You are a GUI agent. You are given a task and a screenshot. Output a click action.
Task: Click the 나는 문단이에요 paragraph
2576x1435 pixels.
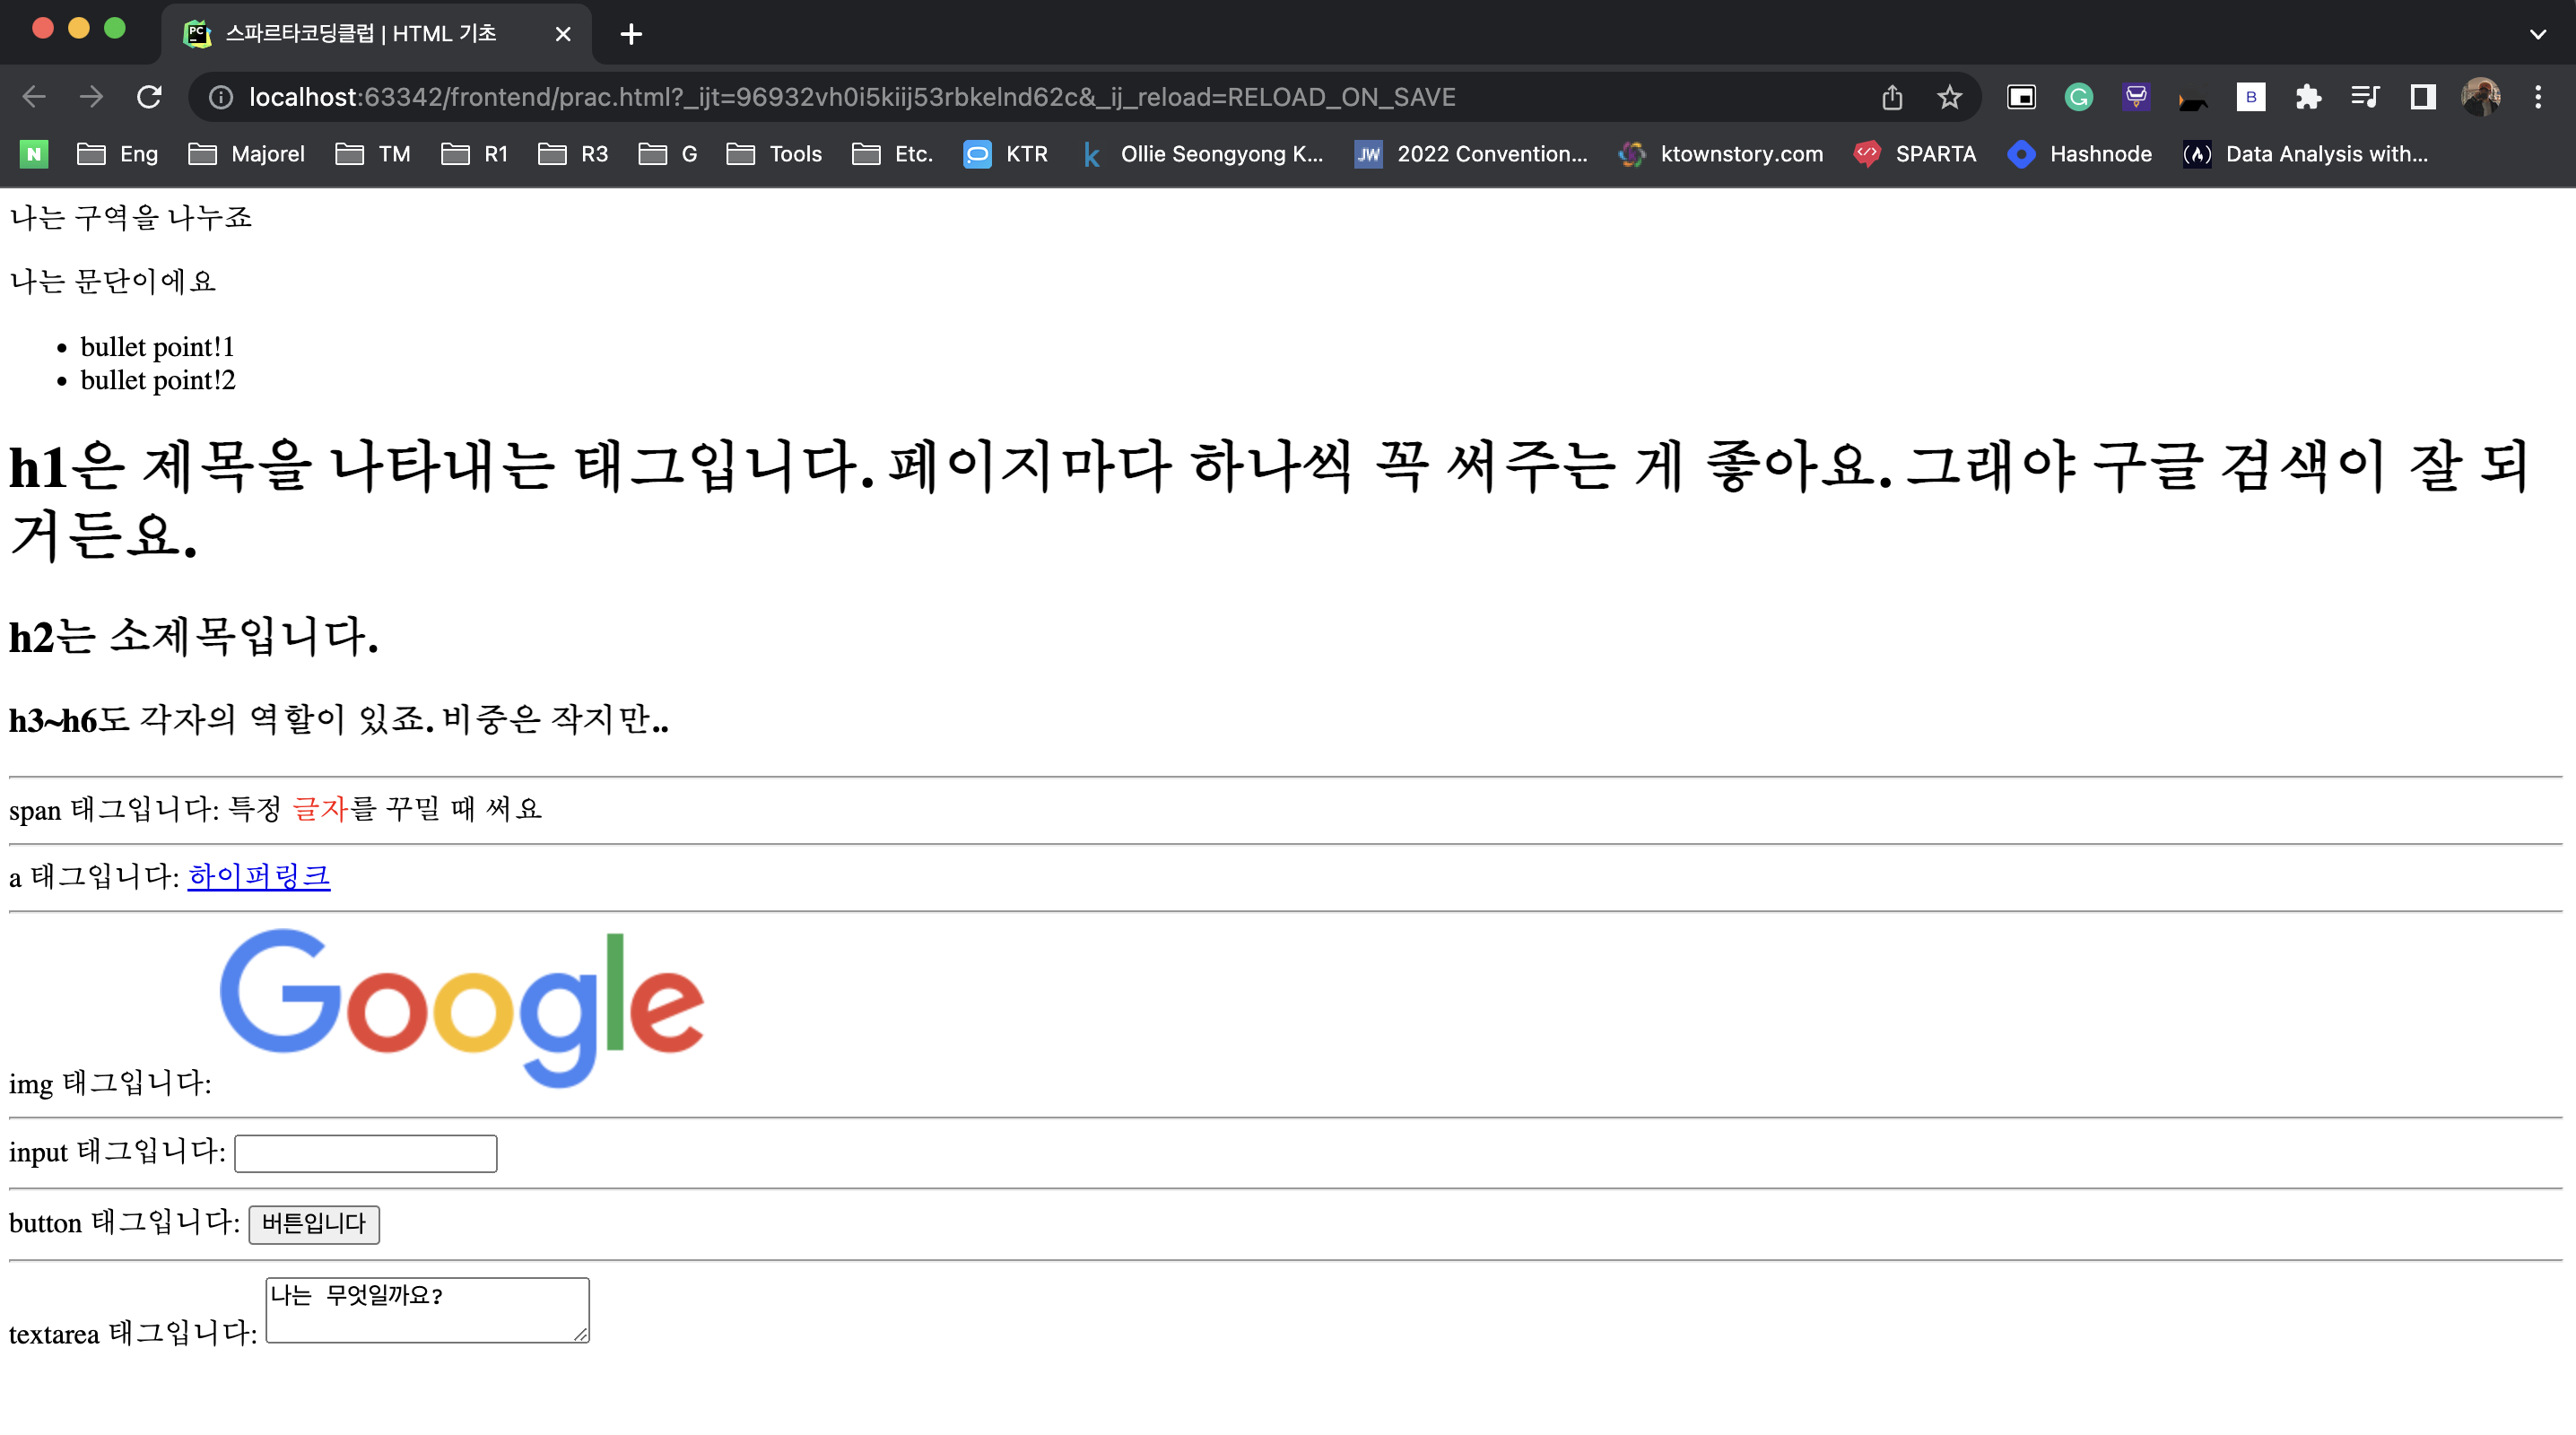[113, 281]
